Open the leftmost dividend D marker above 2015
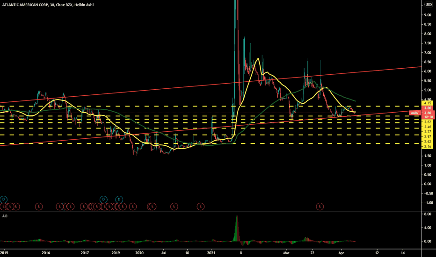Viewport: 436px width, 257px height. [x=3, y=199]
